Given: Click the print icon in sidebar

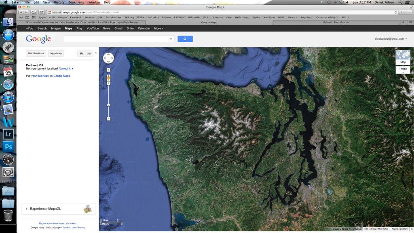Looking at the screenshot, I should coord(81,53).
